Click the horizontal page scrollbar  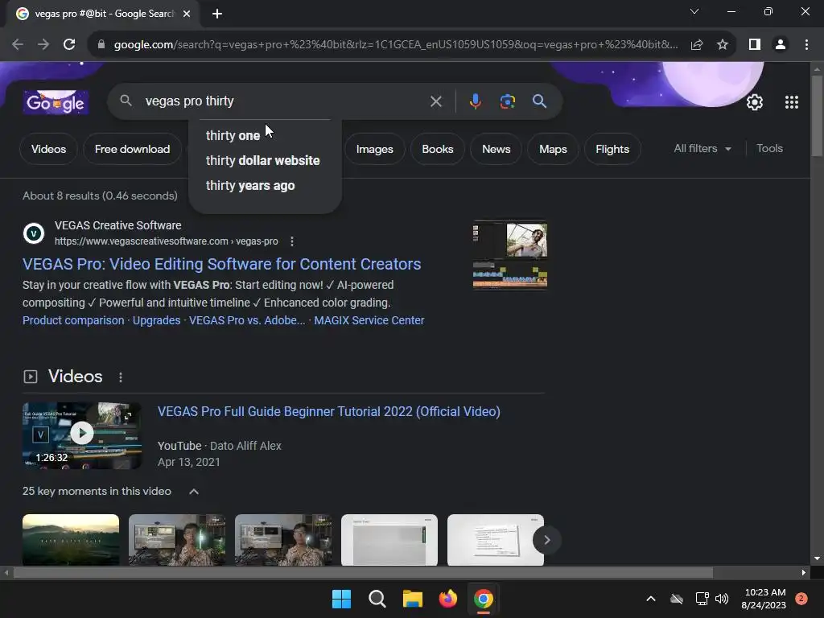(x=363, y=573)
